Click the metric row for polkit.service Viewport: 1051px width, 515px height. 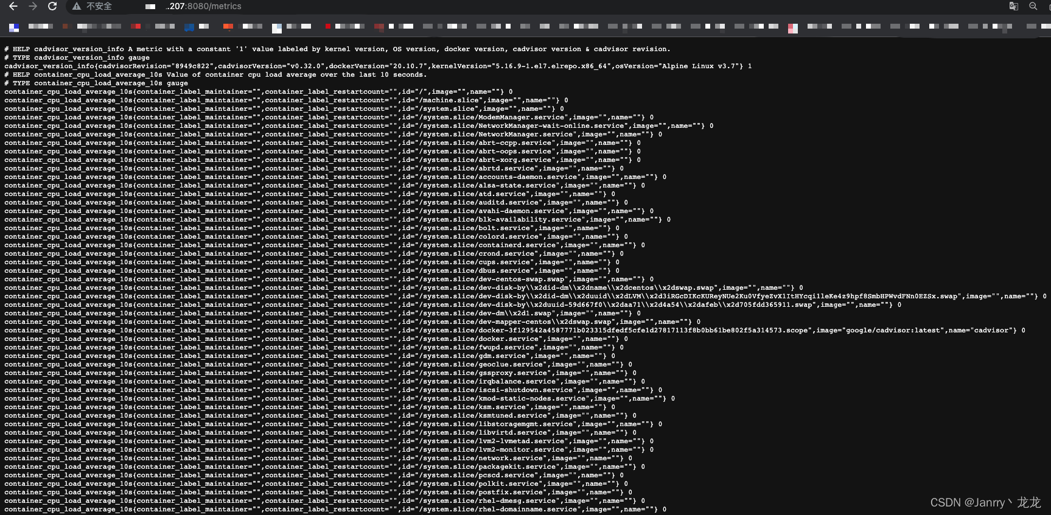click(x=316, y=484)
